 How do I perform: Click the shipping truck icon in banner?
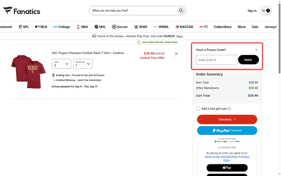coord(94,36)
